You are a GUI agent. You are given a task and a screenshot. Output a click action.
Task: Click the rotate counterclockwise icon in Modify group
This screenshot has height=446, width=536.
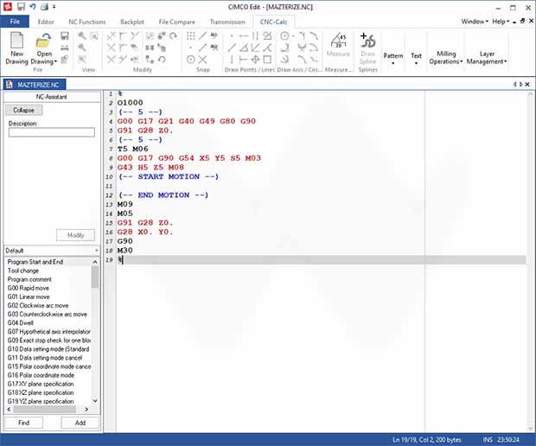pos(162,60)
